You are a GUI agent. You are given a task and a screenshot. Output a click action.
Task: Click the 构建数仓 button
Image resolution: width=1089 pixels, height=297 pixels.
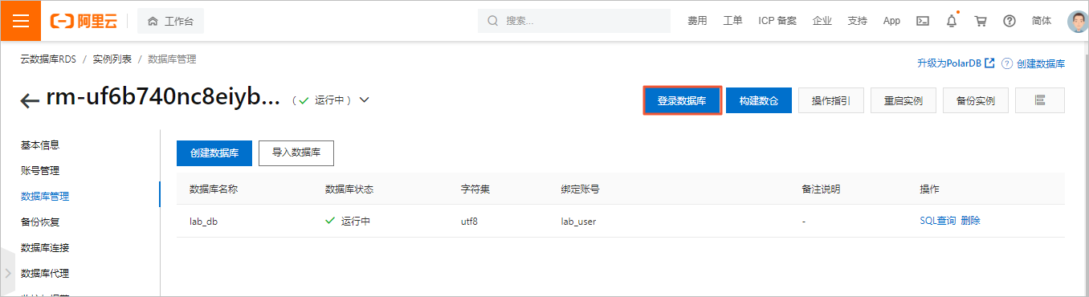[x=759, y=100]
